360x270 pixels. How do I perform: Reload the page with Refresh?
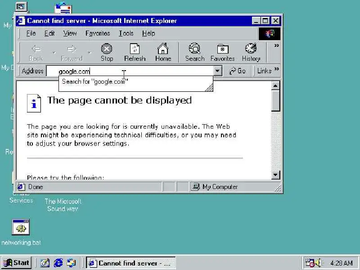click(135, 53)
